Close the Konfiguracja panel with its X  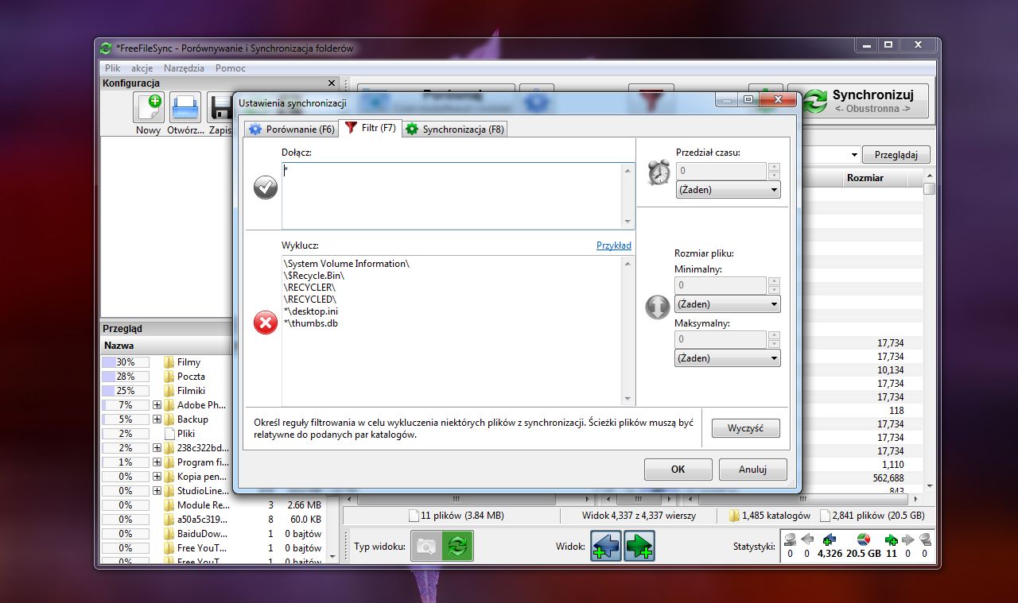coord(332,83)
